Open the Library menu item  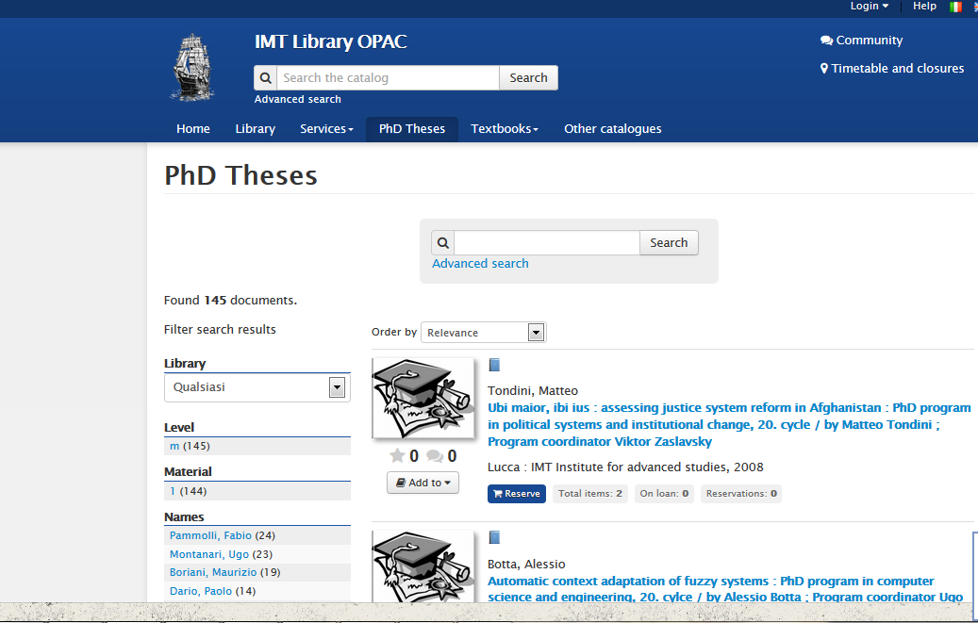point(255,129)
